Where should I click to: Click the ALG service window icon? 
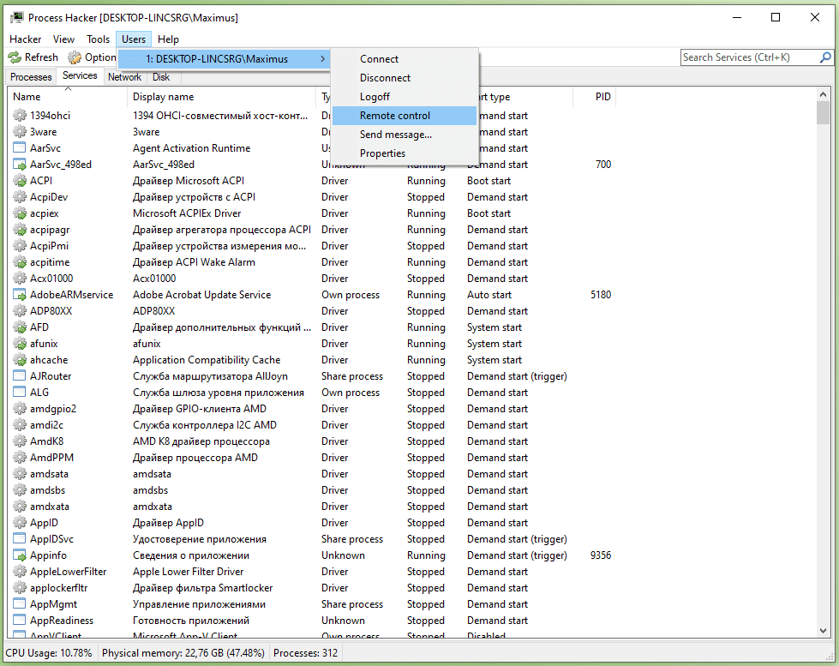[19, 393]
